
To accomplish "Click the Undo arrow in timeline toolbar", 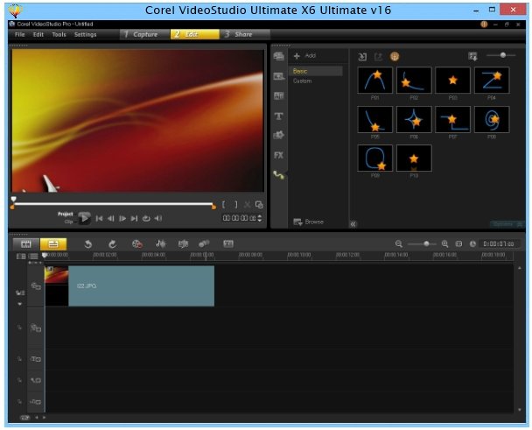I will click(x=87, y=243).
